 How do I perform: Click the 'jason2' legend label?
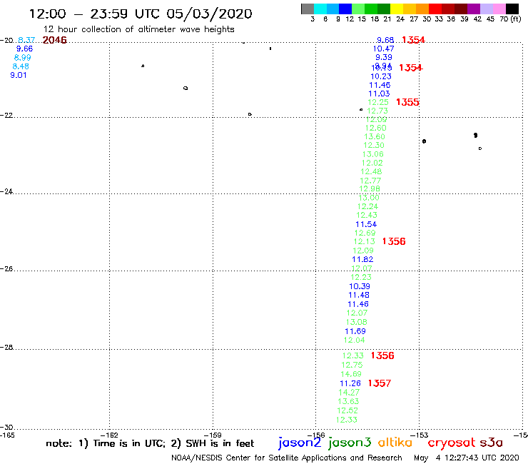(300, 443)
